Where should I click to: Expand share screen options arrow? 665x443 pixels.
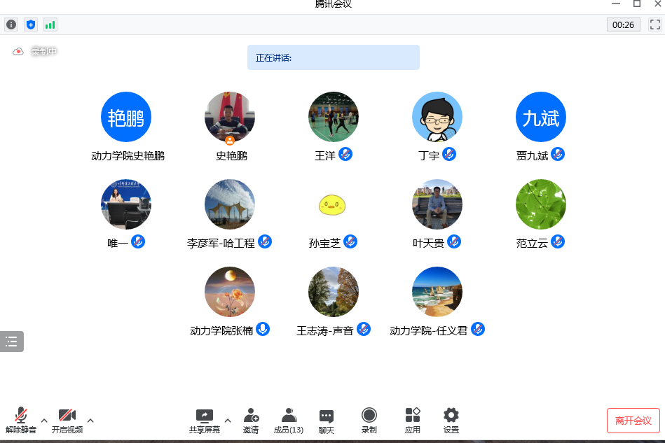coord(227,421)
